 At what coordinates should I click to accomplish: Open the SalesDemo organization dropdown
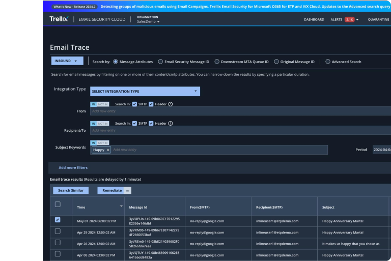[x=148, y=22]
